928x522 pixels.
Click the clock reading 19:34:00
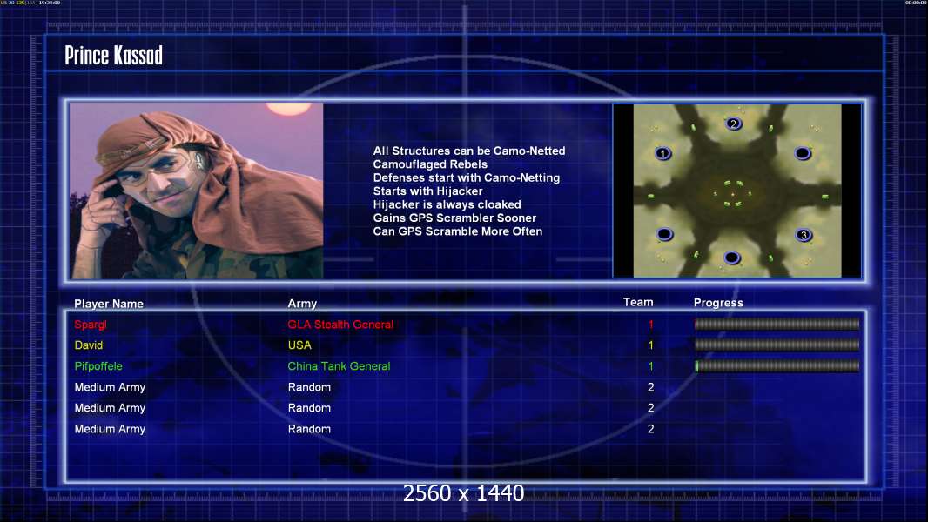(50, 3)
